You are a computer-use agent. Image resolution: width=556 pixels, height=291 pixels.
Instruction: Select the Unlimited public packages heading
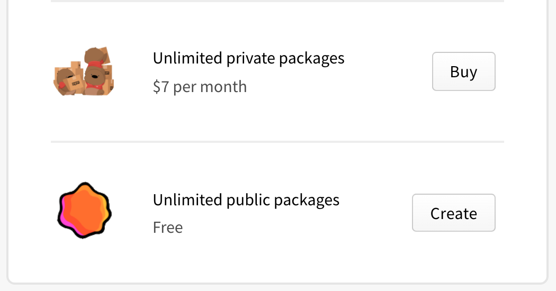tap(246, 200)
